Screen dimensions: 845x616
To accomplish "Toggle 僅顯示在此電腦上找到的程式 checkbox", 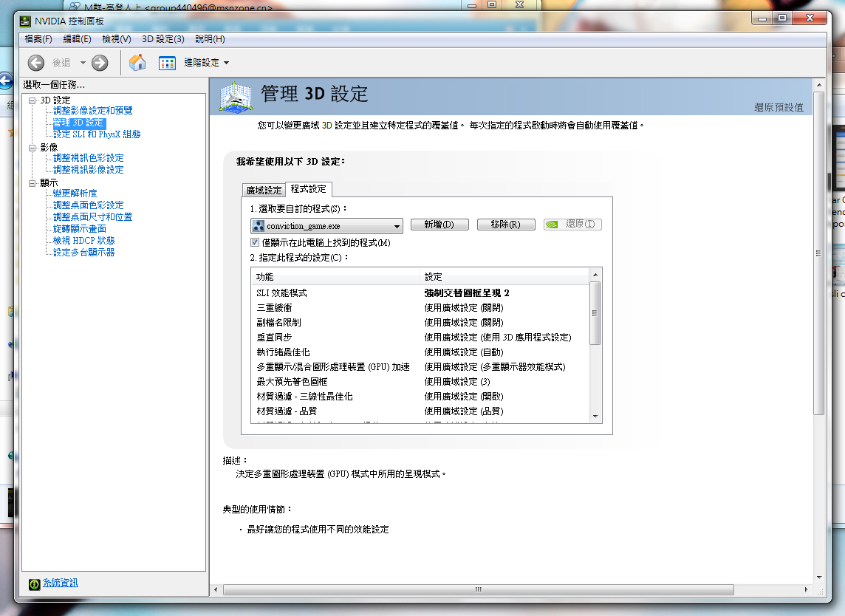I will [255, 242].
